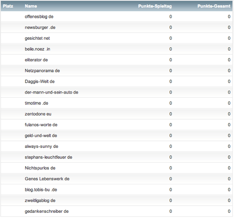Click Punkte-Spieltag value for zentodone eu
Viewport: 234px width, 218px height.
point(170,114)
